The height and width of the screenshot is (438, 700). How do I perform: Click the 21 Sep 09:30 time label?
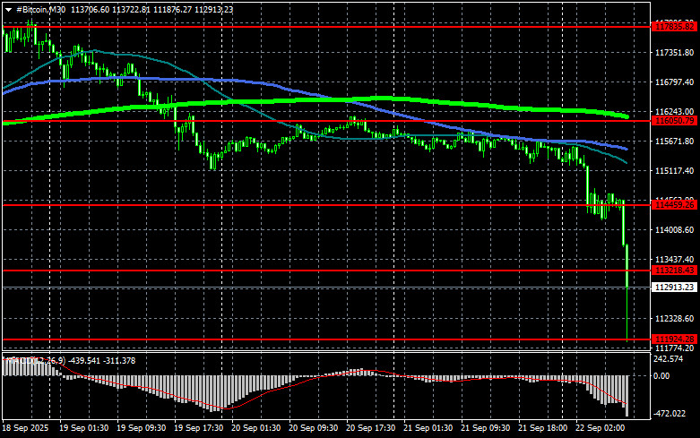(485, 428)
